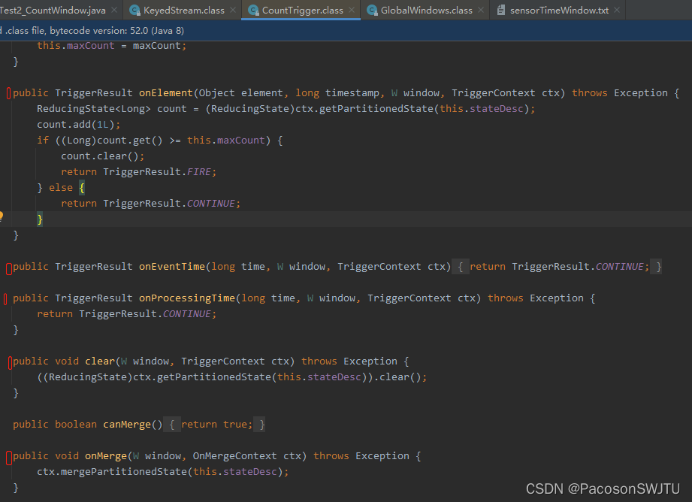
Task: Click the onEventTime method name
Action: tap(172, 267)
